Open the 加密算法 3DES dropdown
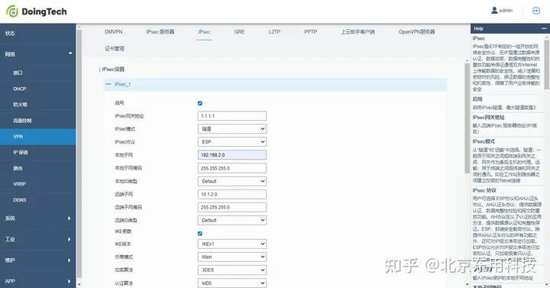This screenshot has width=550, height=288. [232, 270]
